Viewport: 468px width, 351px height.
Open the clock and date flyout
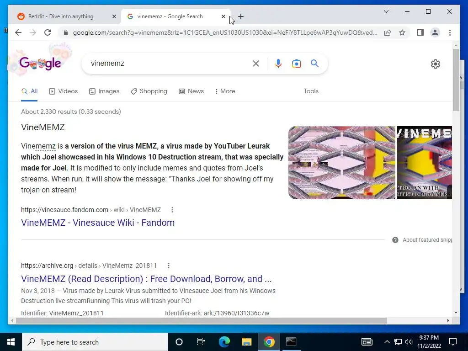tap(429, 342)
